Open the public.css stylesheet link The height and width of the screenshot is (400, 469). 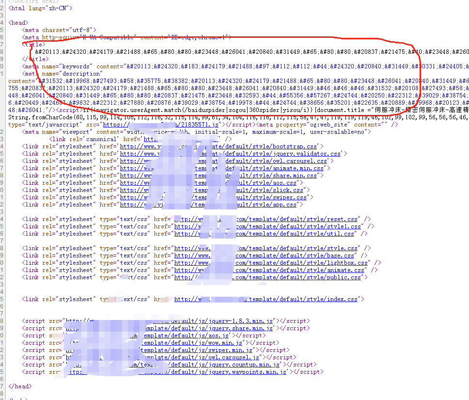268,277
